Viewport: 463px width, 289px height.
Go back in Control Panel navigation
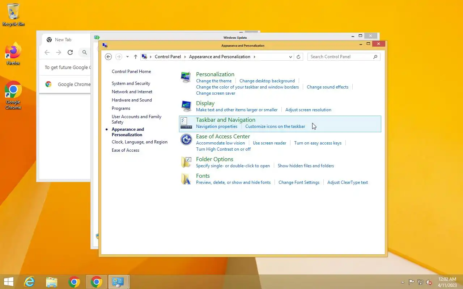point(108,57)
